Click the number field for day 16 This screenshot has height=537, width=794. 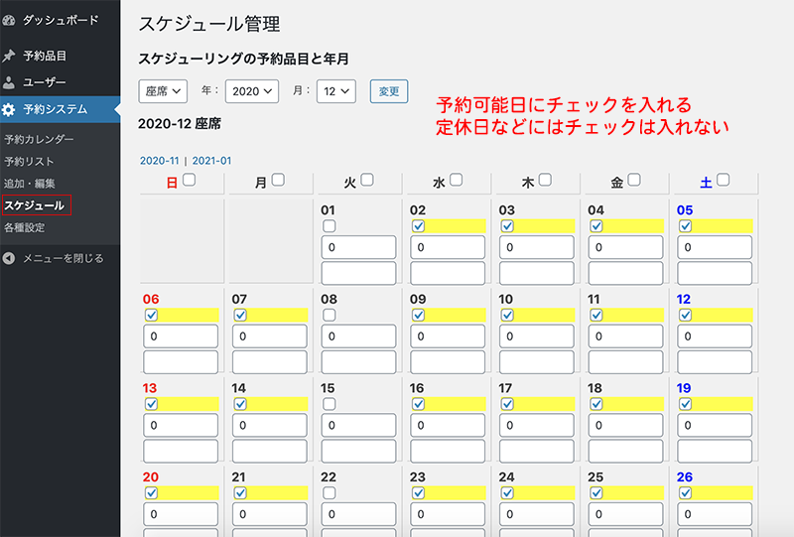pos(448,425)
